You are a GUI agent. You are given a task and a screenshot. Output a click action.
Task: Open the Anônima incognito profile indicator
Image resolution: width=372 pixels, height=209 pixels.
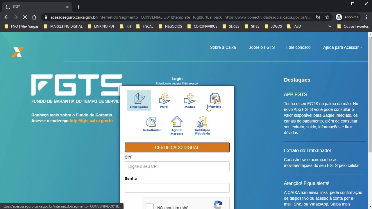click(x=347, y=17)
